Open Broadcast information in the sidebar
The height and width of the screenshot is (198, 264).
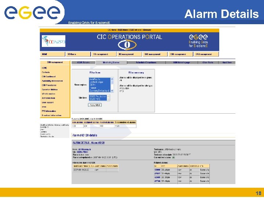coord(52,115)
